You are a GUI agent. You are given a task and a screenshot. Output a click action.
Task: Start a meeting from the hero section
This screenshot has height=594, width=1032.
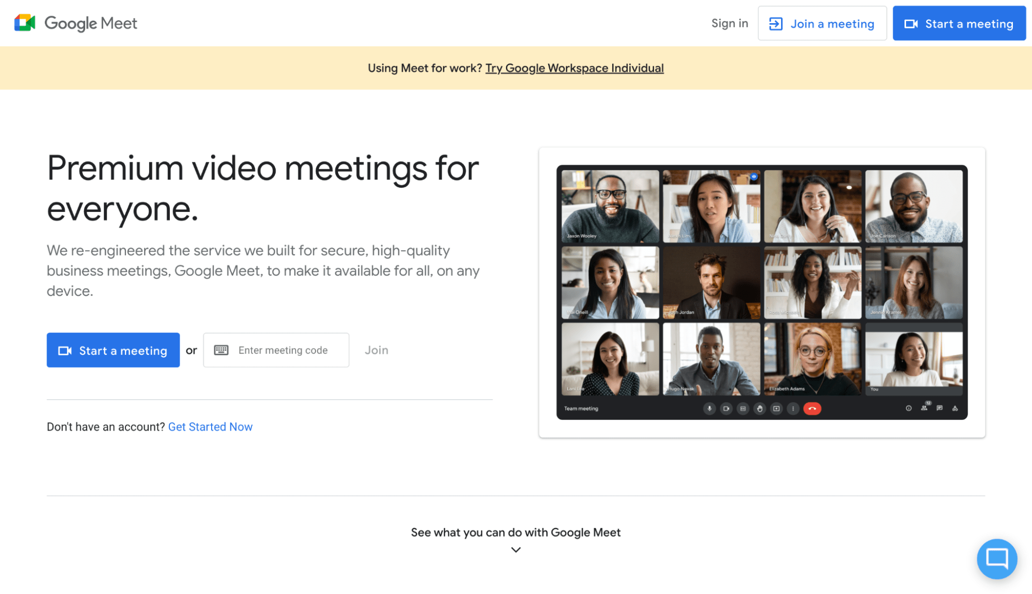(113, 350)
